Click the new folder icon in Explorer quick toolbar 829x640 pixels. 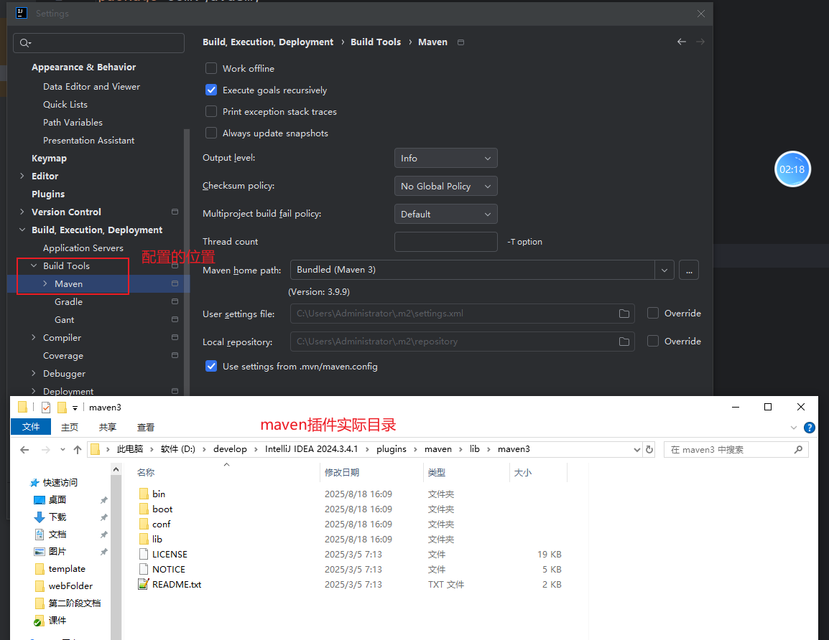(x=62, y=407)
